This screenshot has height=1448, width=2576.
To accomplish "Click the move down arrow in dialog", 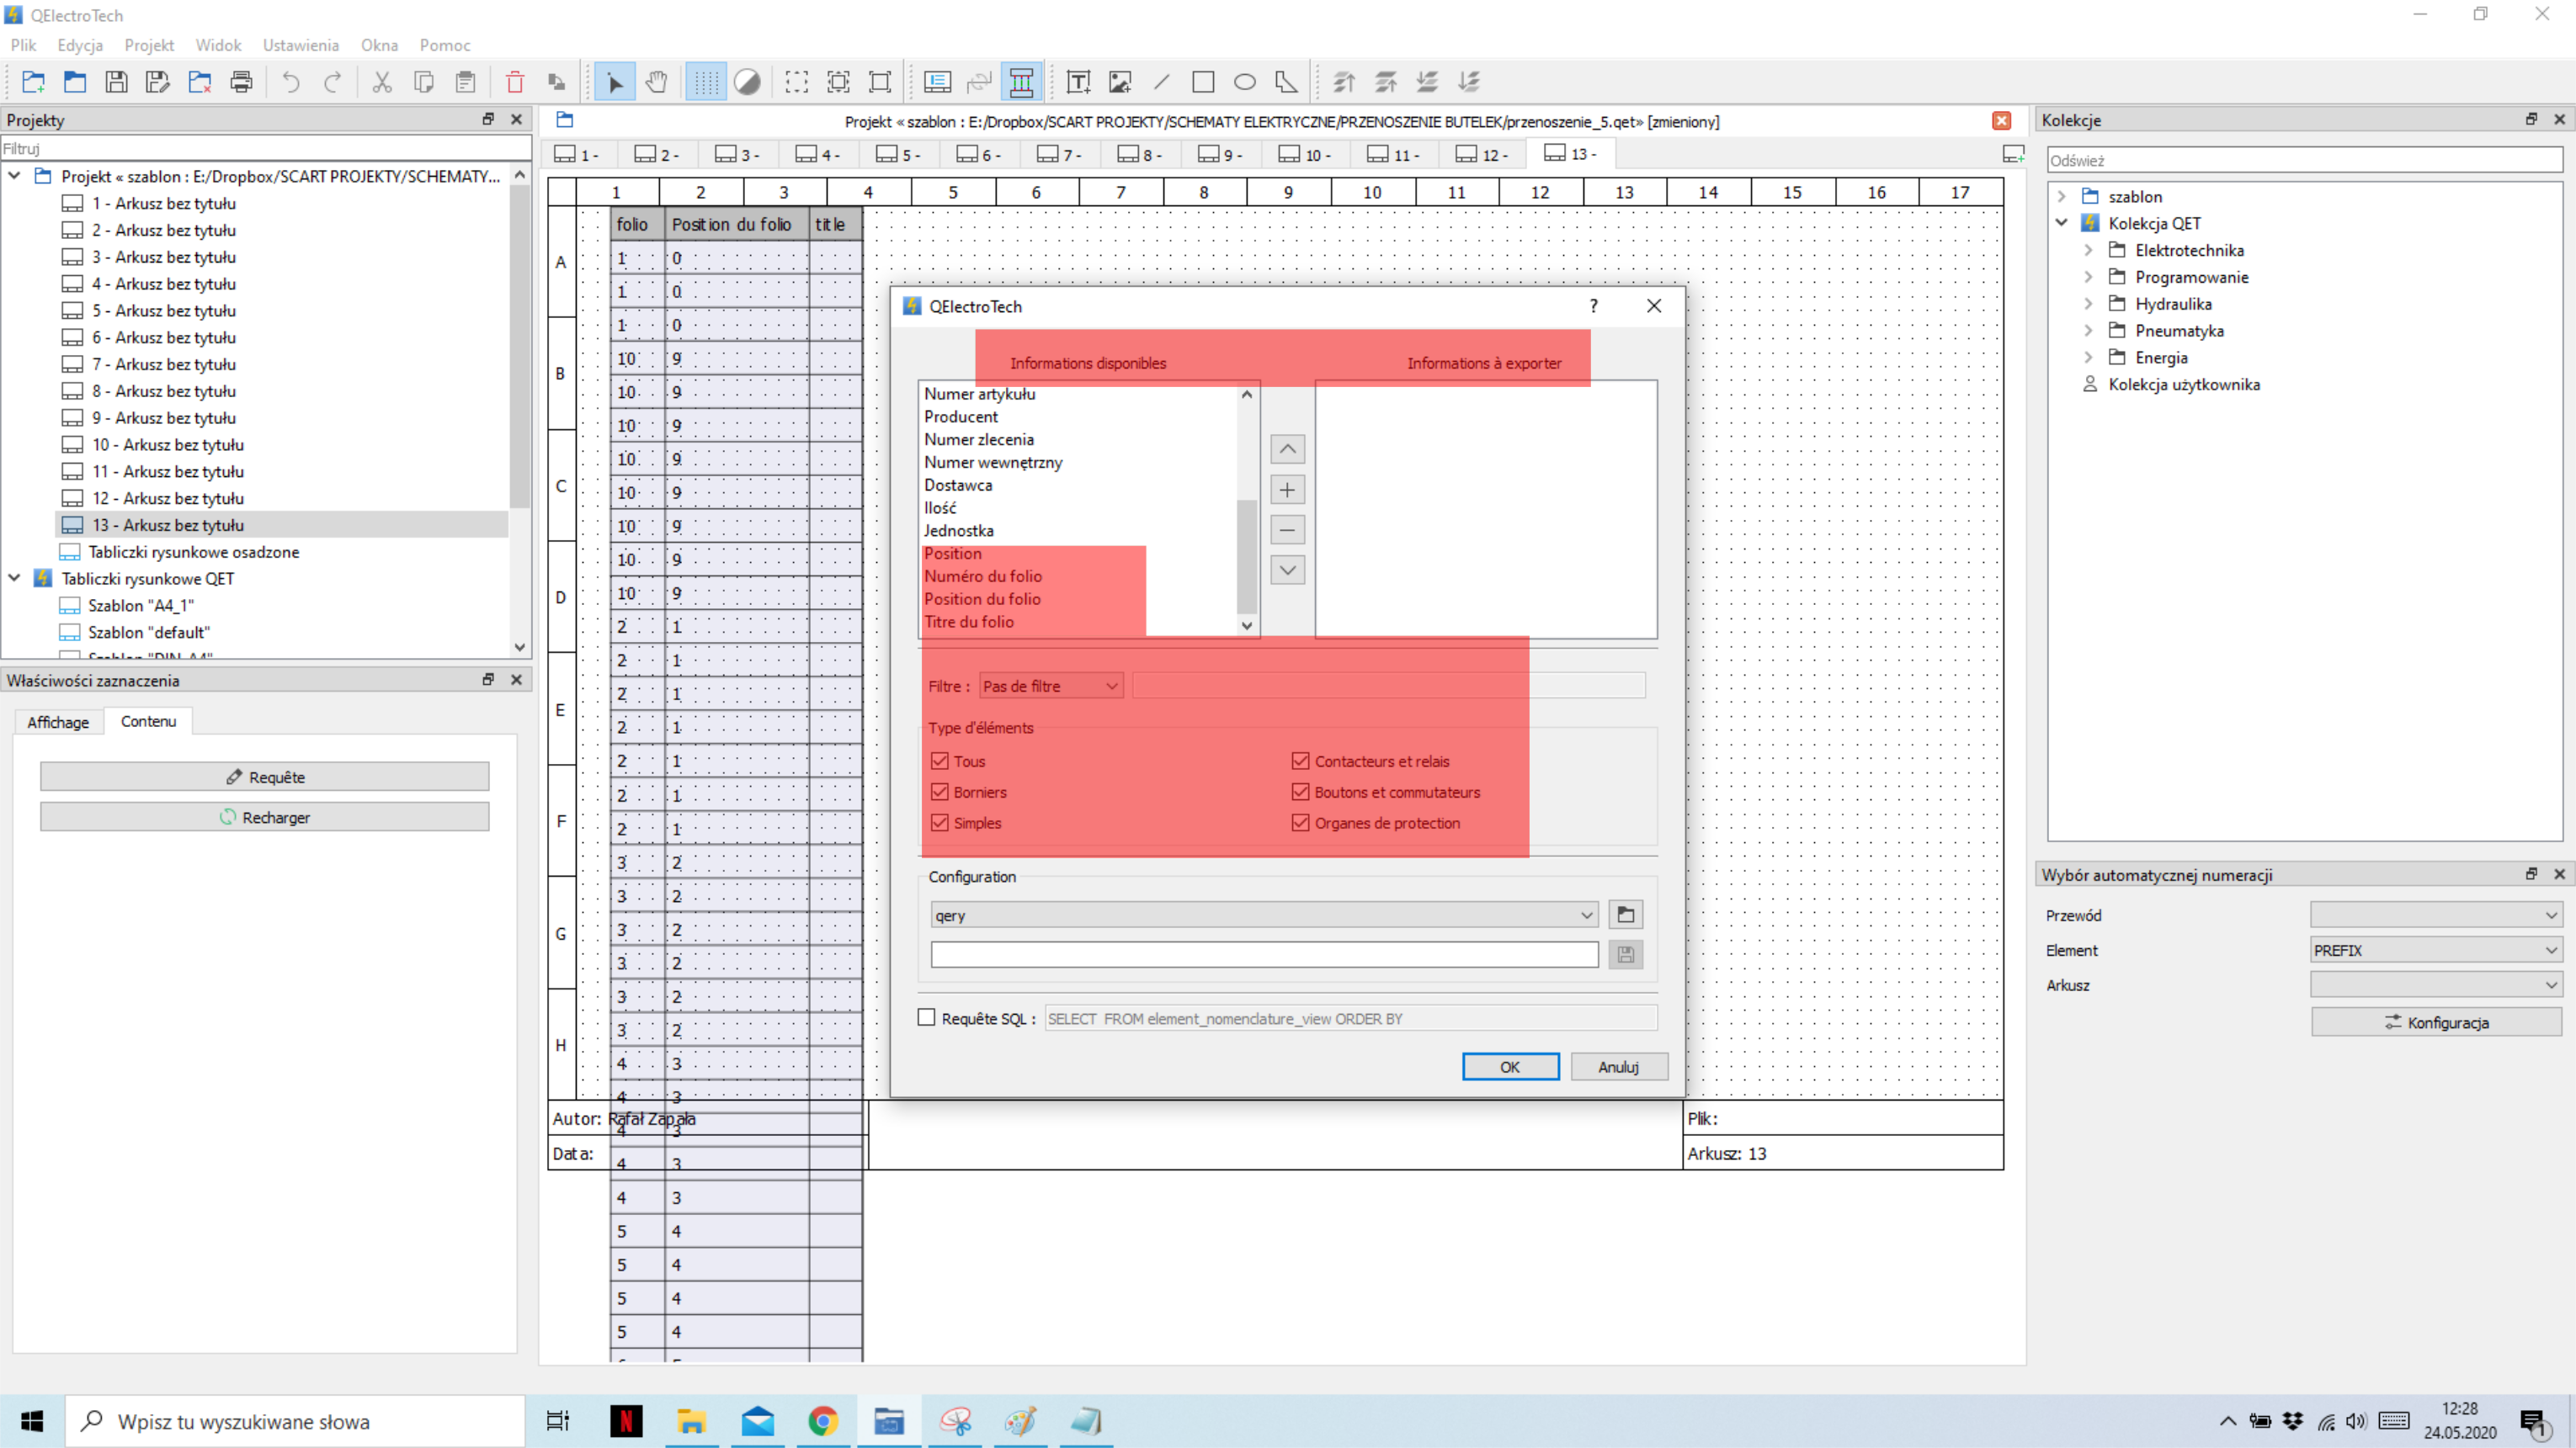I will click(x=1287, y=570).
